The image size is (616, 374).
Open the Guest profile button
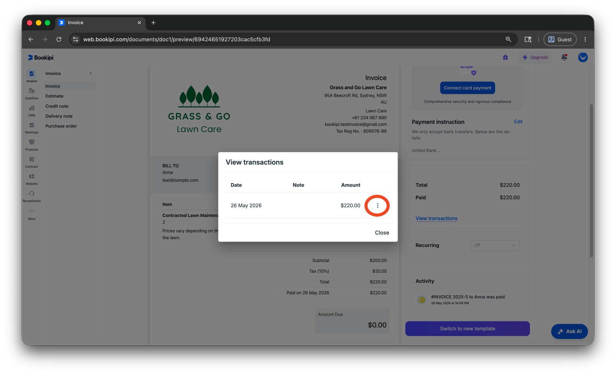(560, 39)
